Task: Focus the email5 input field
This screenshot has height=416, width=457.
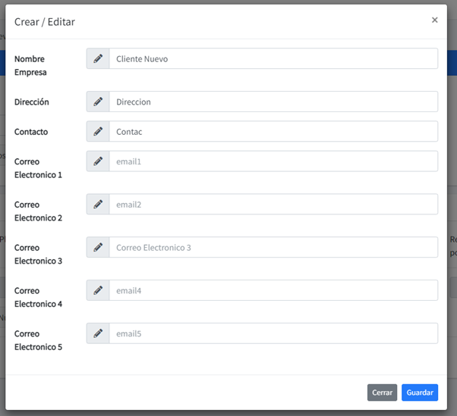Action: point(273,333)
